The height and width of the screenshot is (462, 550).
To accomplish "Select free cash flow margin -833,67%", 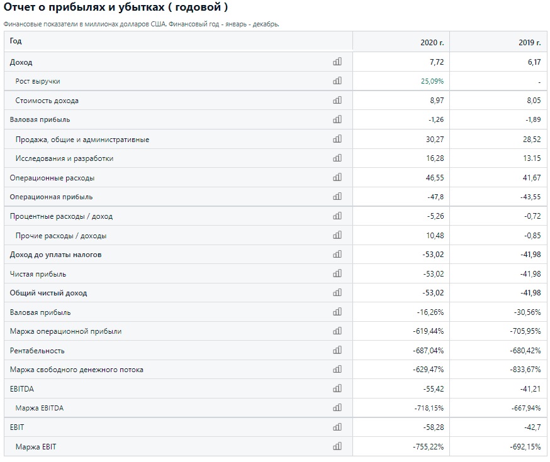I will coord(525,370).
